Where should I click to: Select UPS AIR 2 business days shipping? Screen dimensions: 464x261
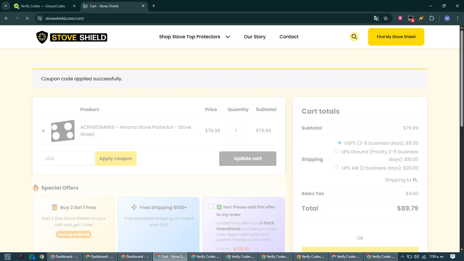337,168
